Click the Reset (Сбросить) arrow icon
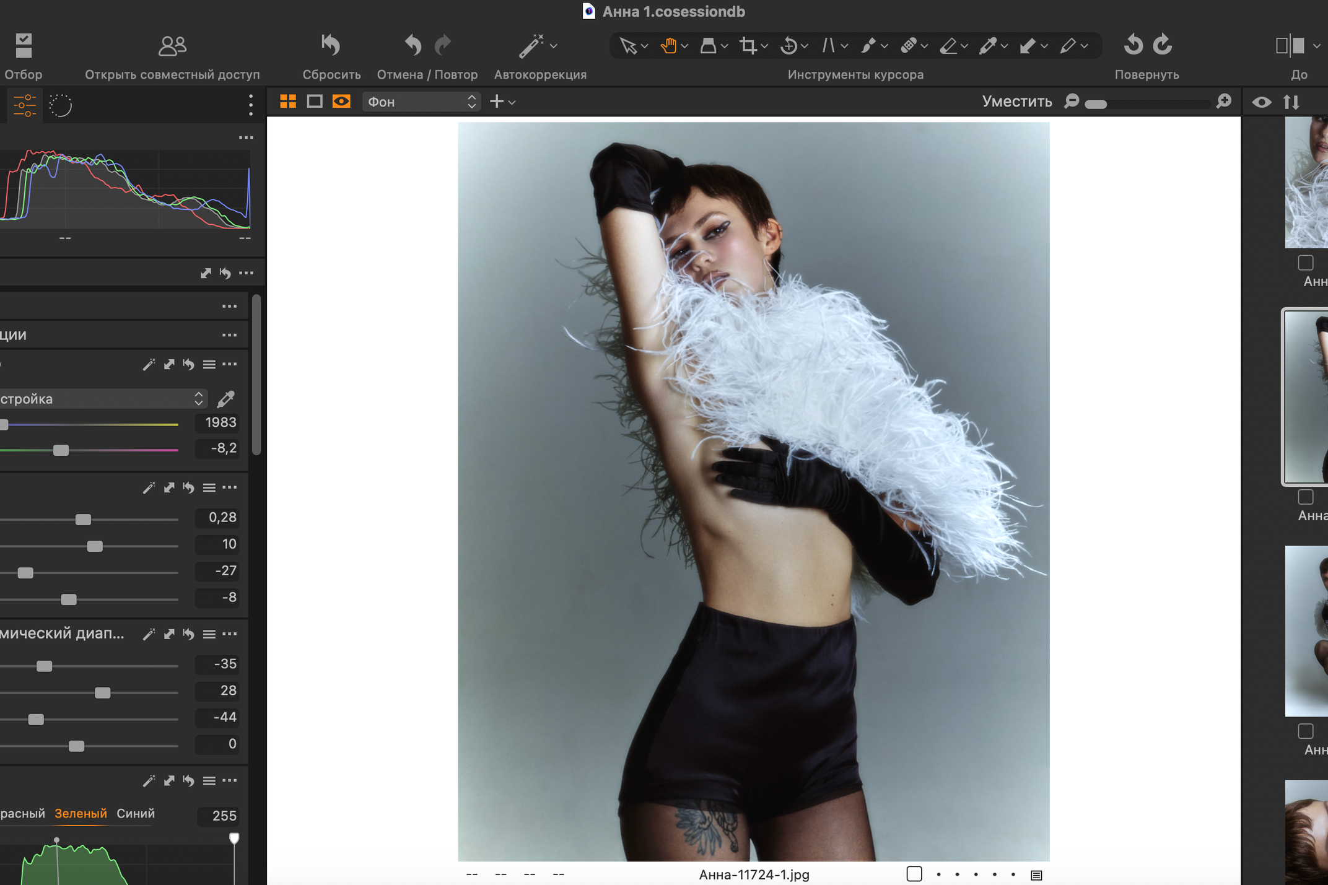Image resolution: width=1328 pixels, height=885 pixels. [331, 46]
